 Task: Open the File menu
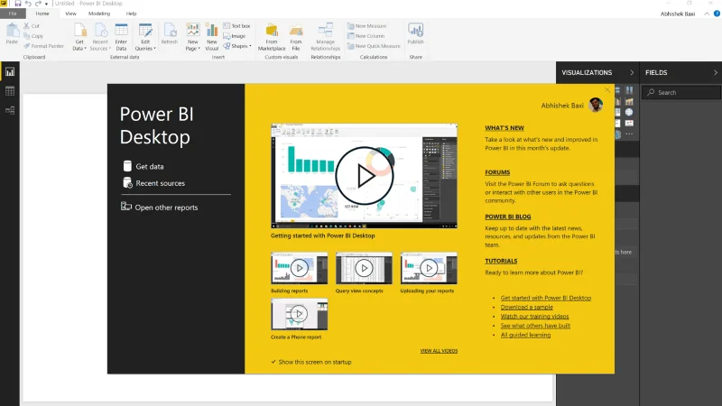[x=13, y=14]
